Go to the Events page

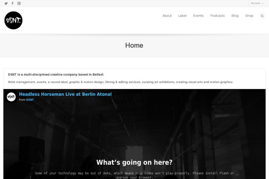(198, 16)
